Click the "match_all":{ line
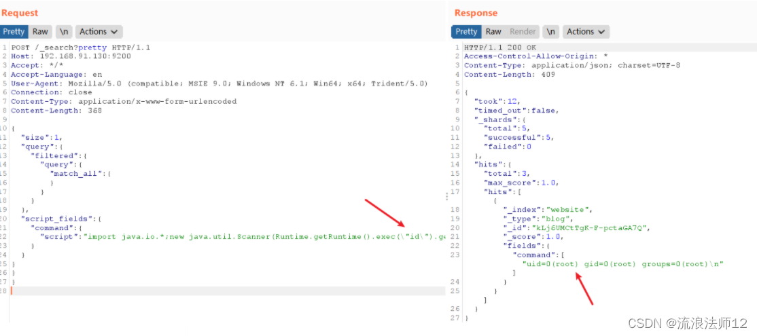The width and height of the screenshot is (757, 336). coord(81,174)
